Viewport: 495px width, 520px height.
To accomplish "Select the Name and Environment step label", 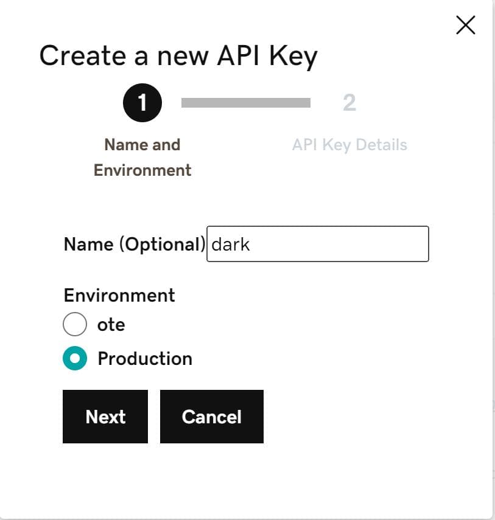I will [x=142, y=157].
